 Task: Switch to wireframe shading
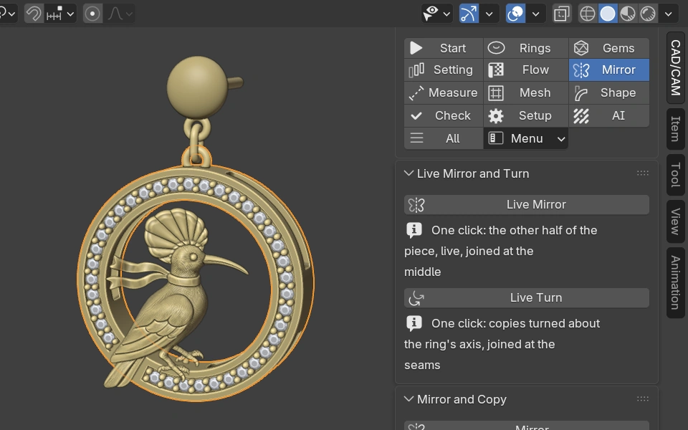pos(588,14)
